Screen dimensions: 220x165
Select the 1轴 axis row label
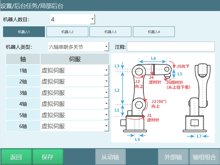(x=23, y=70)
